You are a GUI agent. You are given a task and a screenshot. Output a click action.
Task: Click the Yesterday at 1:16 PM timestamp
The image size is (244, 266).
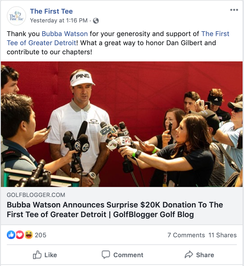59,20
